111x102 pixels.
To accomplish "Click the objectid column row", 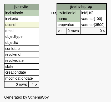I will coord(22,43).
